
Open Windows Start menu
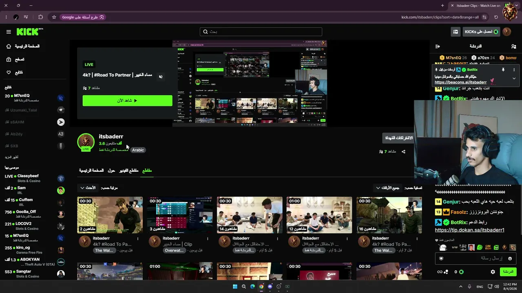pos(235,286)
